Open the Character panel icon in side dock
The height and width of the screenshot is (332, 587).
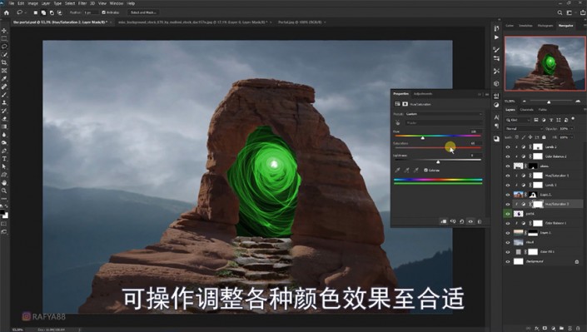coord(496,117)
